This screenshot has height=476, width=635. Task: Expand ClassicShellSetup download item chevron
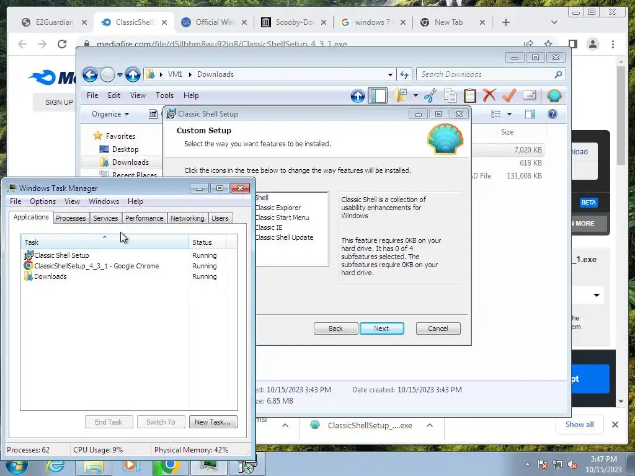[x=430, y=425]
